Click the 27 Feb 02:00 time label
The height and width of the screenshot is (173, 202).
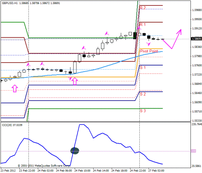[x=156, y=171]
